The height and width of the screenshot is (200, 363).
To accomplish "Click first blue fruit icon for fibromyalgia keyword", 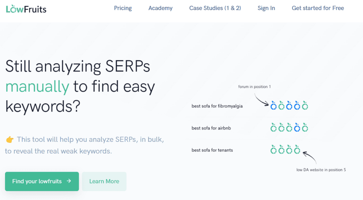I will [273, 106].
